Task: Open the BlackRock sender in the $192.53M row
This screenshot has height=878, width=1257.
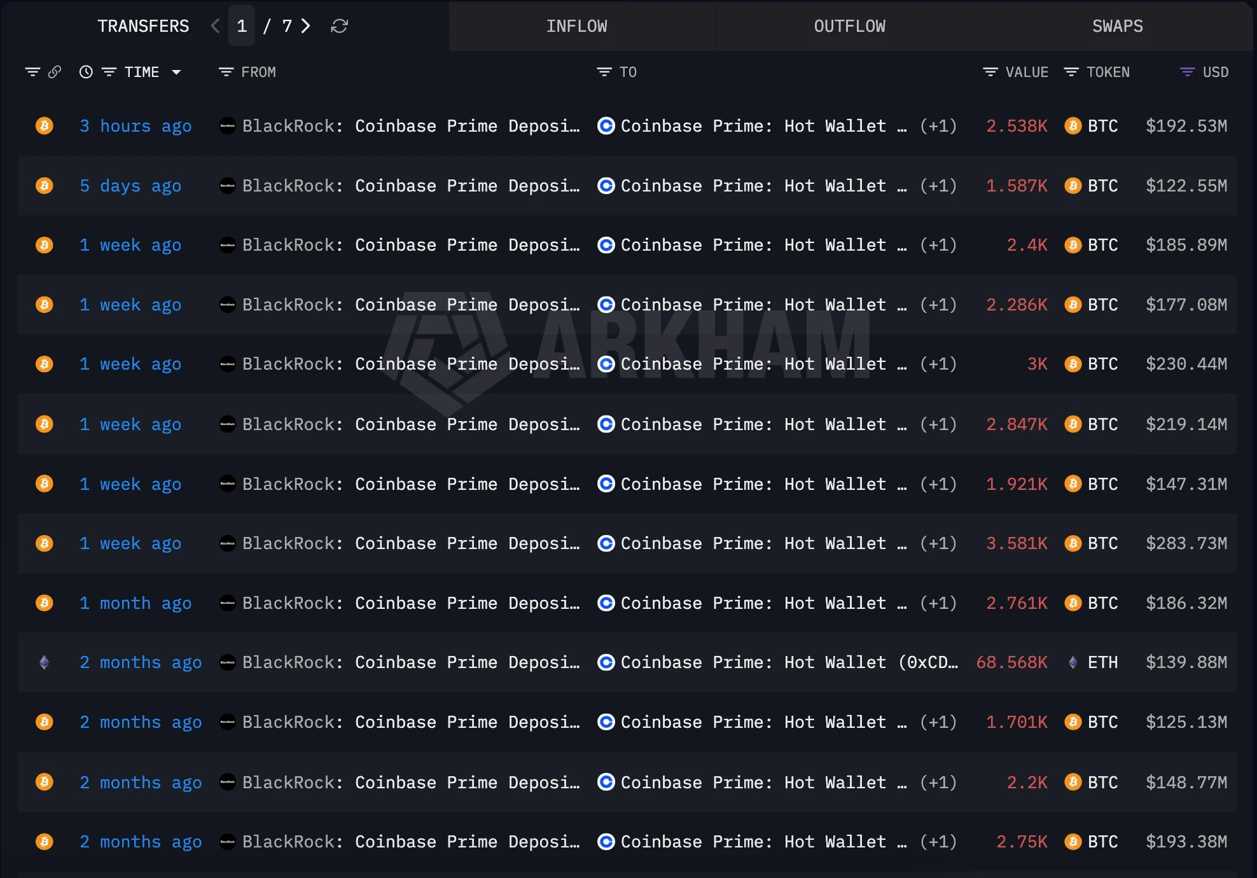Action: (411, 126)
